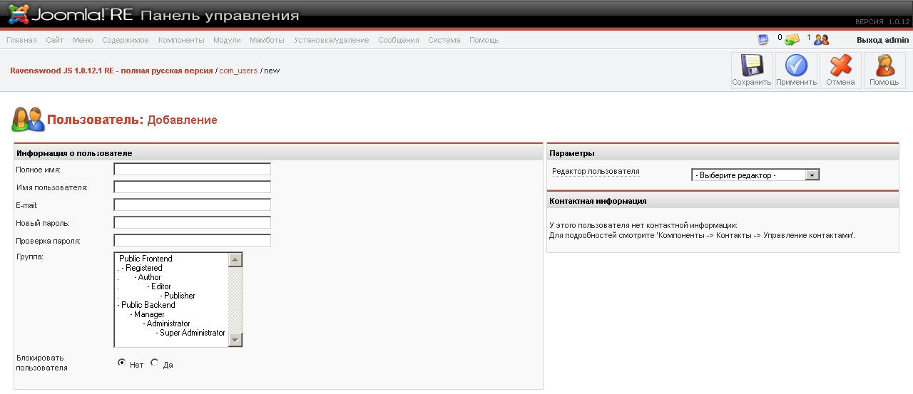Select Manager in group list
This screenshot has width=913, height=394.
click(171, 314)
